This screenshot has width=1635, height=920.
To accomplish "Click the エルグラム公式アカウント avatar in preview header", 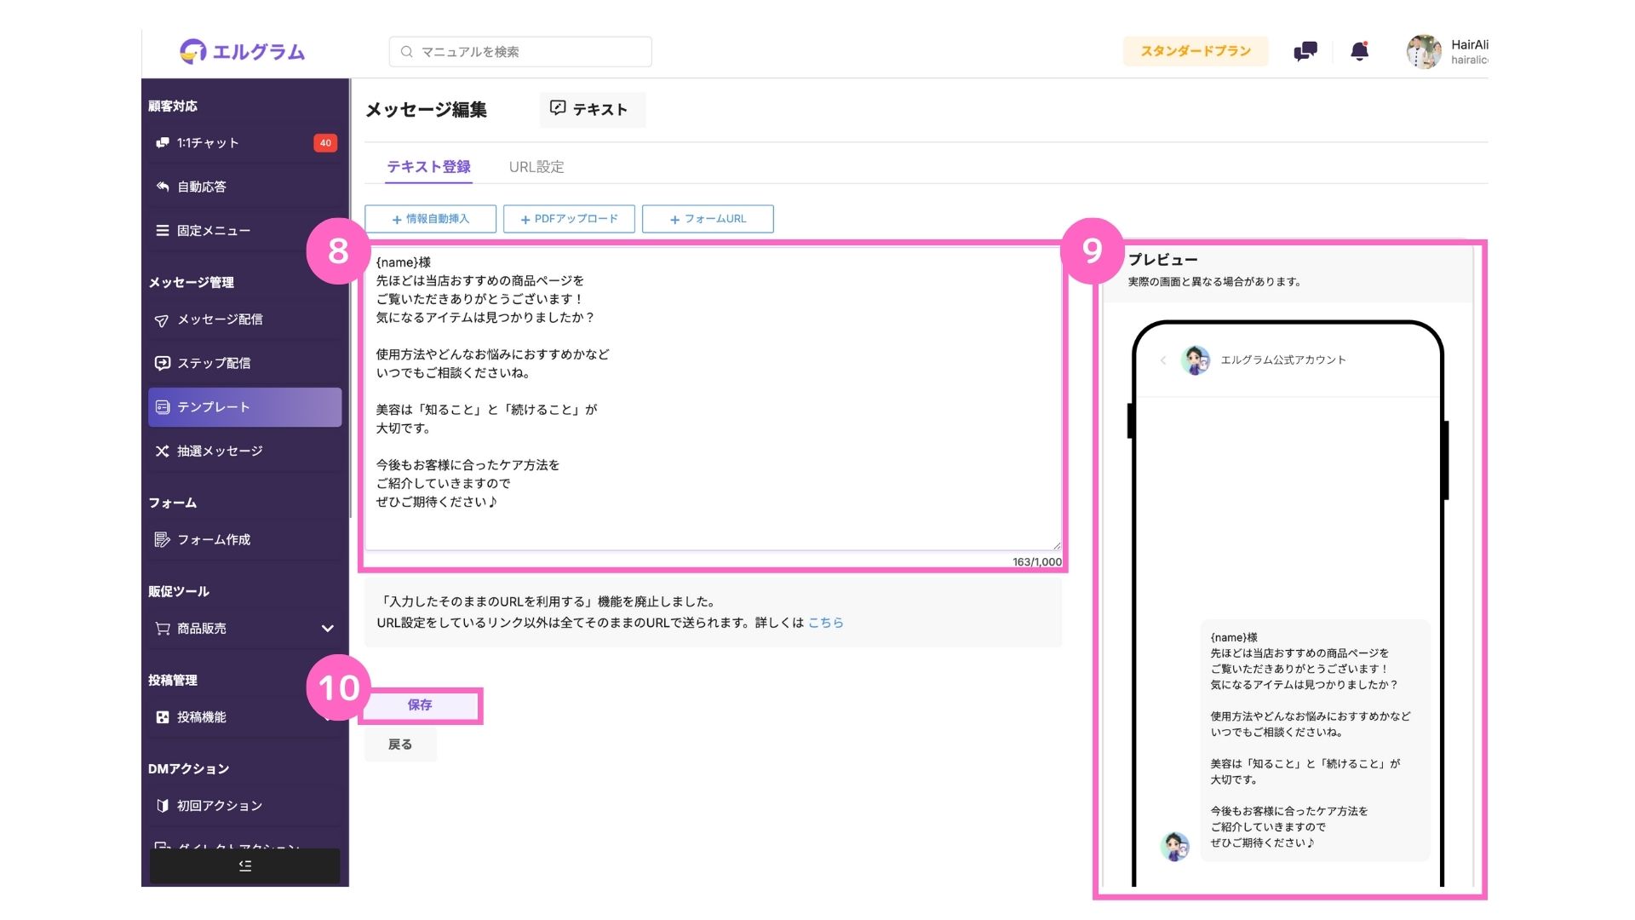I will coord(1196,360).
